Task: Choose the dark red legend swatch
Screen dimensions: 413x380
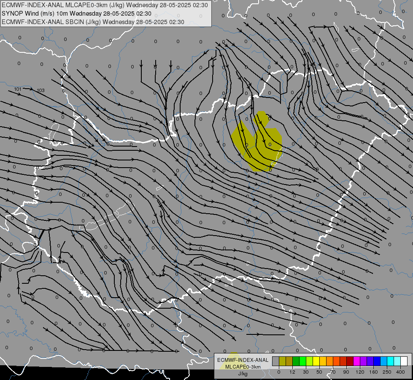Action: coord(350,361)
